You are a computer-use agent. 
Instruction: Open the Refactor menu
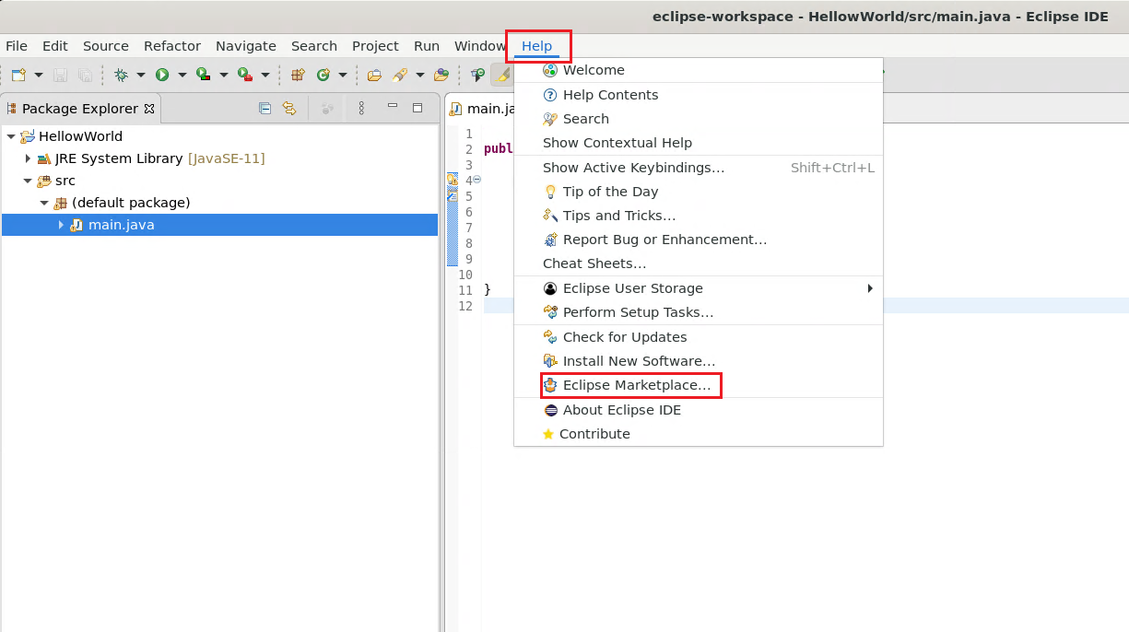click(172, 46)
